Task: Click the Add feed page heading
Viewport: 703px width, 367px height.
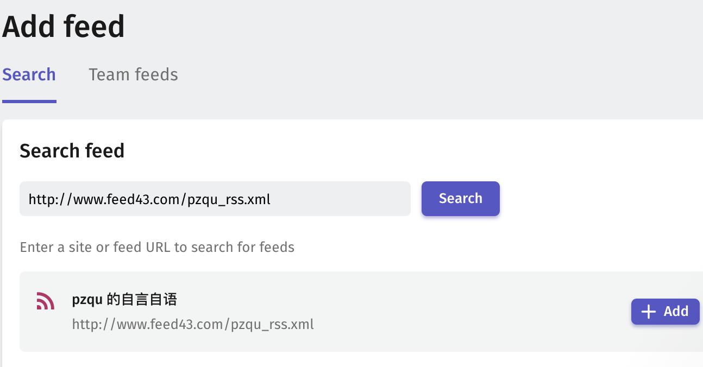Action: (x=64, y=27)
